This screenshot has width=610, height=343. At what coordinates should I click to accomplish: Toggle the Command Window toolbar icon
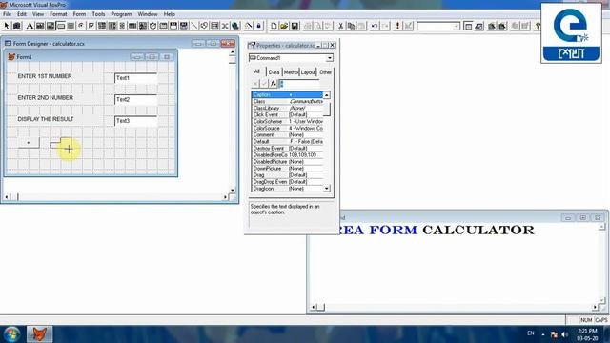tap(468, 26)
